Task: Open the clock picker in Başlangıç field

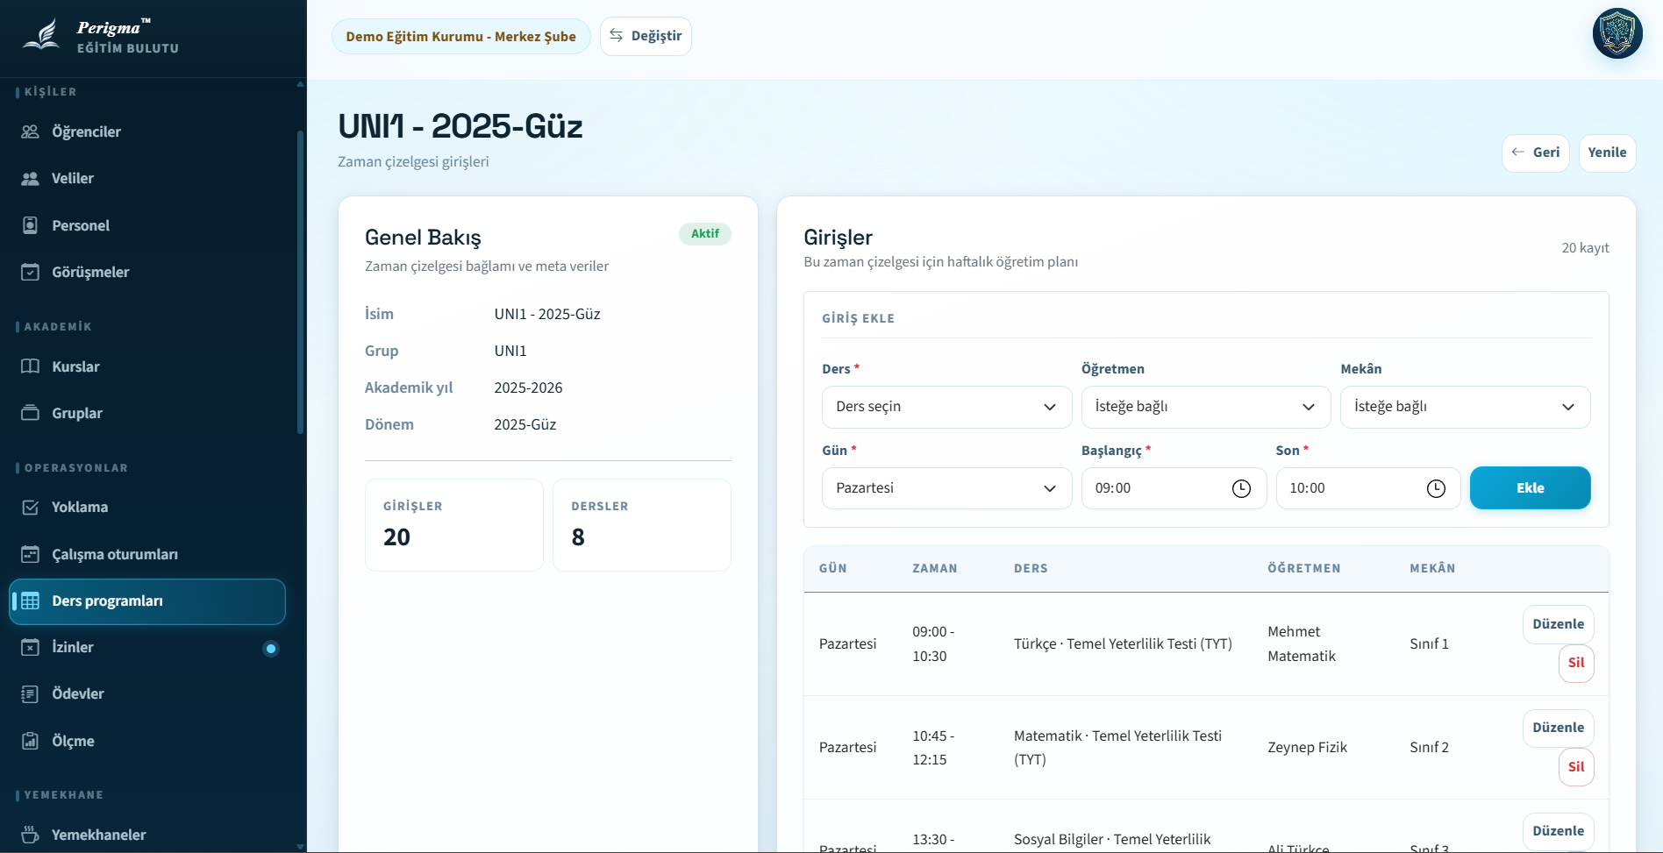Action: pos(1241,488)
